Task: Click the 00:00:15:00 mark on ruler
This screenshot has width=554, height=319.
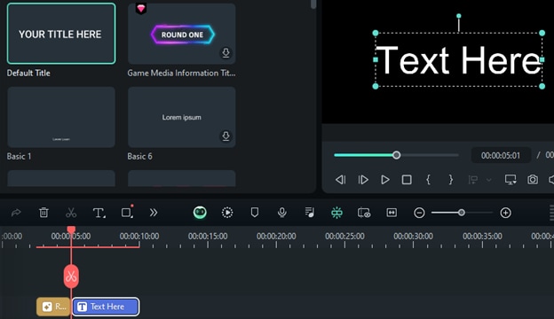Action: [x=208, y=237]
